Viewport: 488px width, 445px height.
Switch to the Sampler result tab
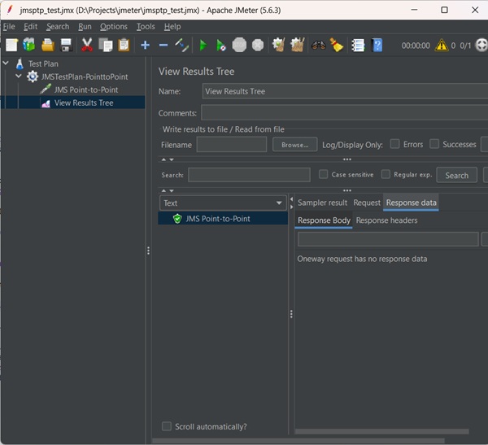322,203
